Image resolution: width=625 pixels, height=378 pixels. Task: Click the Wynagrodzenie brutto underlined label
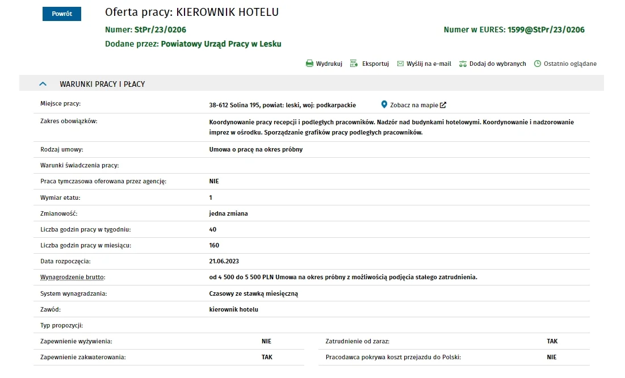[x=73, y=277]
